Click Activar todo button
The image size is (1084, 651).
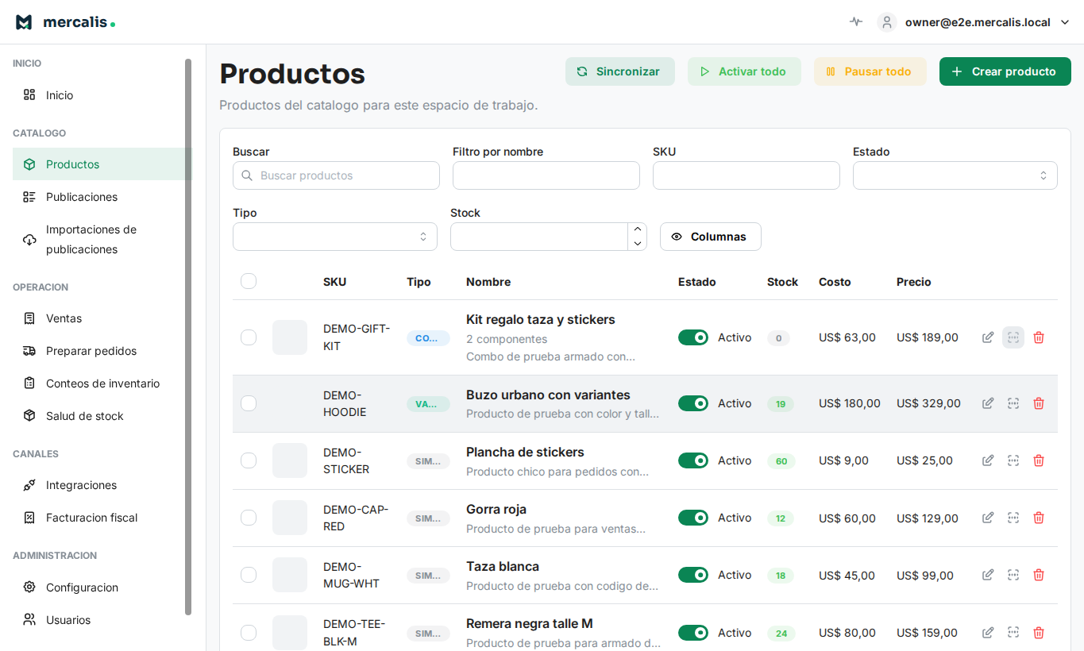coord(744,71)
